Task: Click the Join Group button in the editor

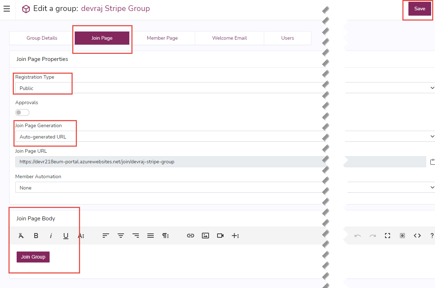Action: [33, 256]
